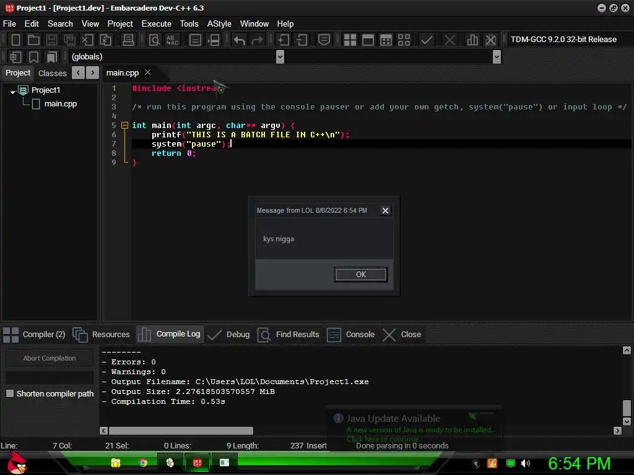Image resolution: width=634 pixels, height=475 pixels.
Task: Switch to the Resources tab
Action: (x=102, y=335)
